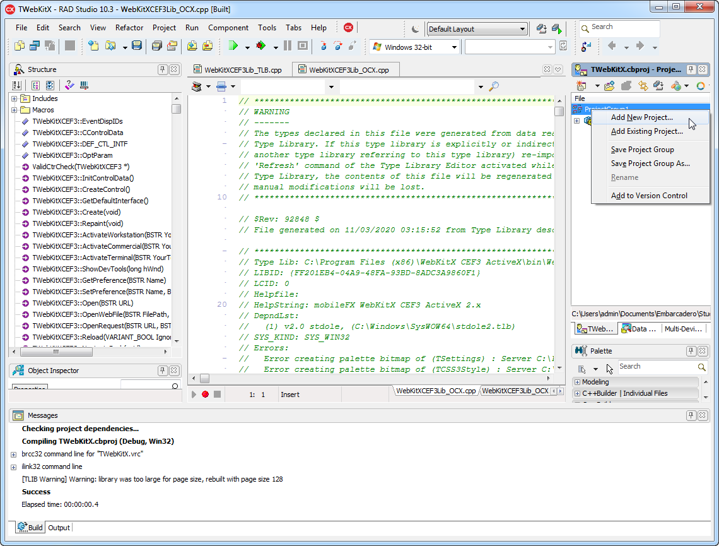Switch to WebKitXCEF3Lib_TLB.cpp editor tab
Image resolution: width=719 pixels, height=546 pixels.
pos(238,69)
